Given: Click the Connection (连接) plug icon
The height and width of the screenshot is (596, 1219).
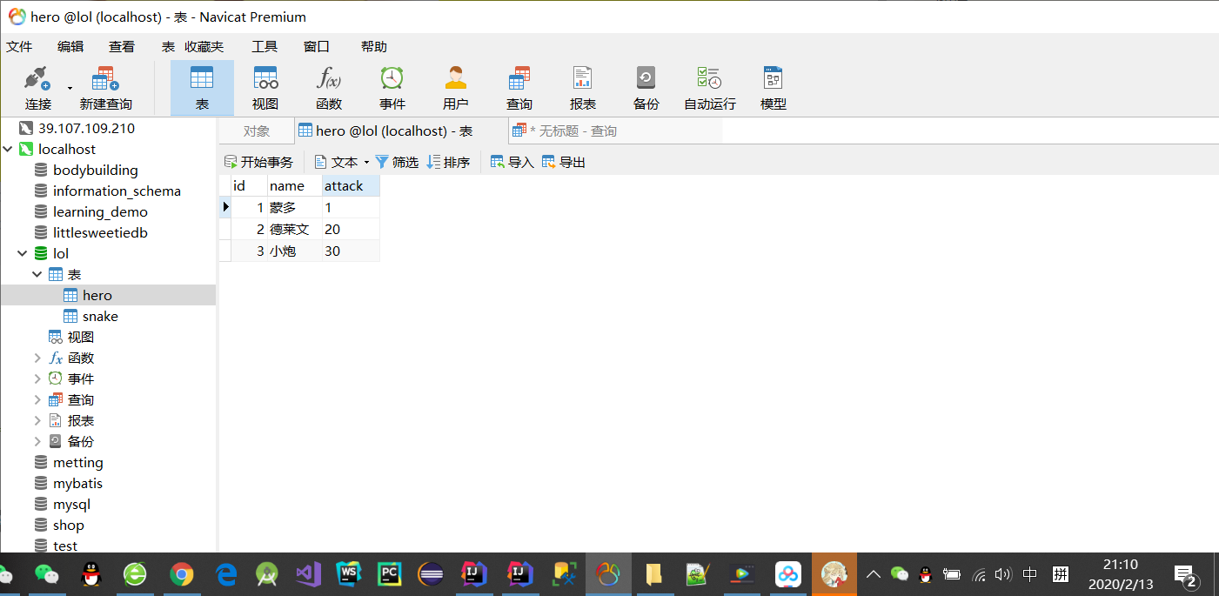Looking at the screenshot, I should 37,78.
